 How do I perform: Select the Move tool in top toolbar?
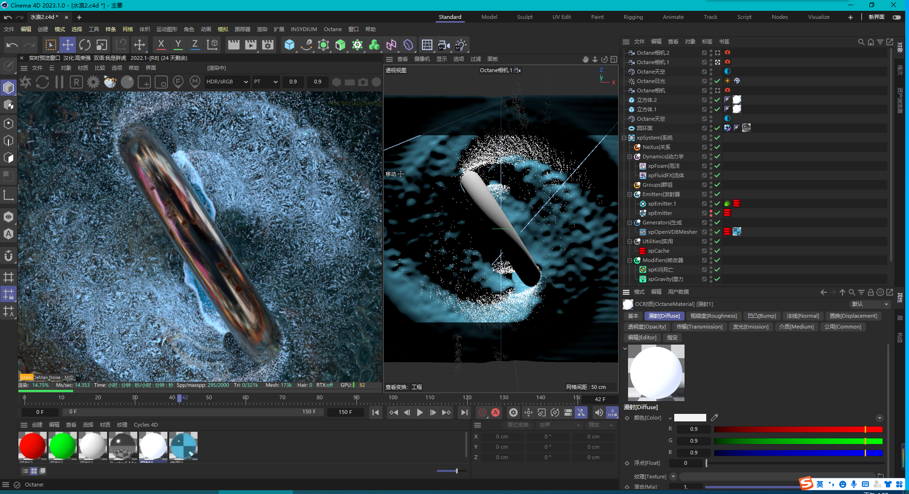pyautogui.click(x=68, y=45)
